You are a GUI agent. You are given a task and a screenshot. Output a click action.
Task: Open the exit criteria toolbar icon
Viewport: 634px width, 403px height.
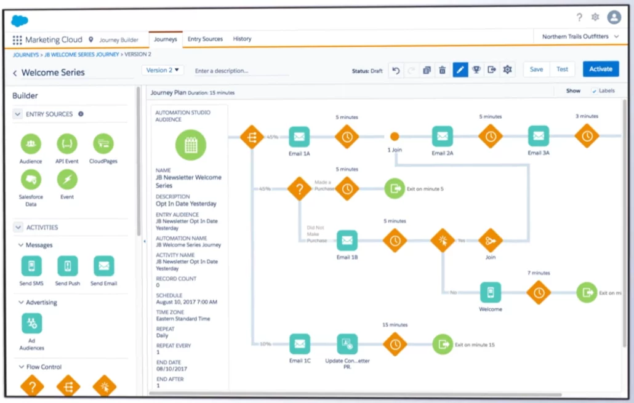[492, 70]
